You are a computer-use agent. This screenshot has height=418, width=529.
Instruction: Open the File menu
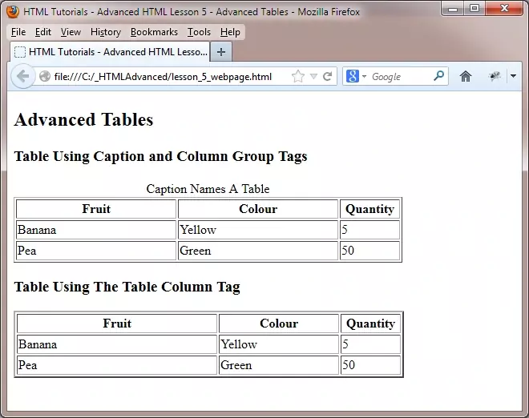tap(18, 32)
